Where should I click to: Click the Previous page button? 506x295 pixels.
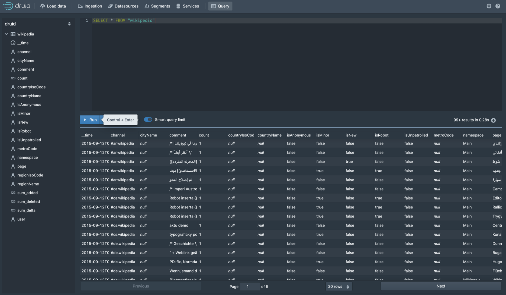point(141,286)
